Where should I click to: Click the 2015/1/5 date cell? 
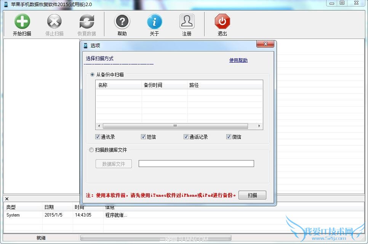(53, 215)
